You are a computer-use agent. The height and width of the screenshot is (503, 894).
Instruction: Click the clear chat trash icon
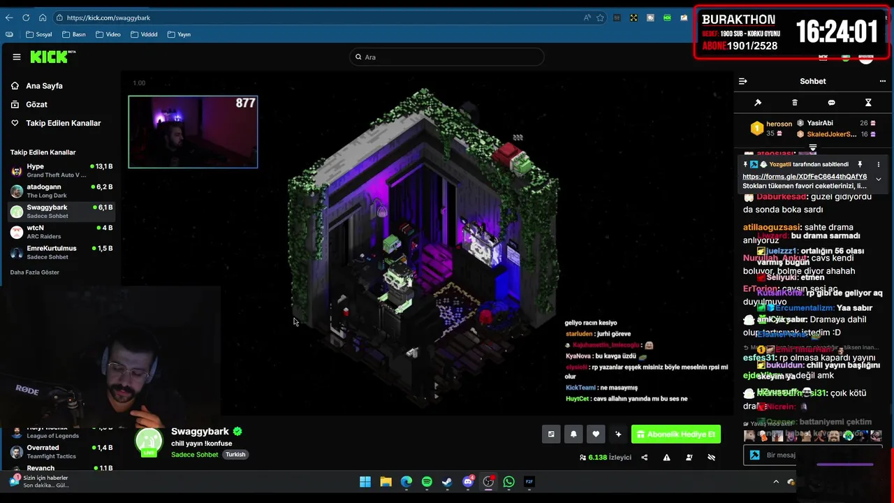coord(795,103)
